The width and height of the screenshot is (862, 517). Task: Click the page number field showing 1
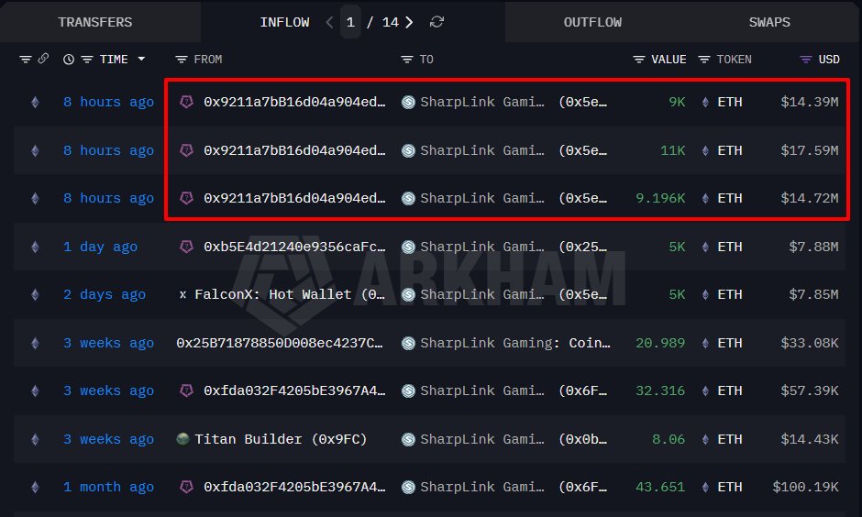(x=350, y=22)
